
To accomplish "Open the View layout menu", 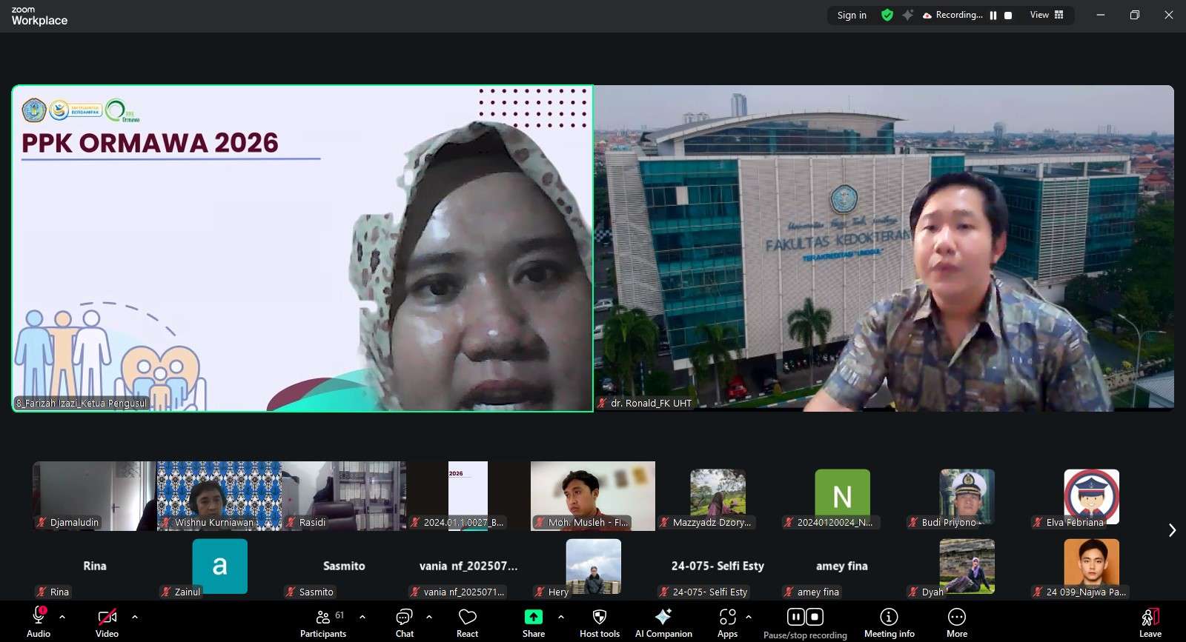I will [x=1047, y=15].
